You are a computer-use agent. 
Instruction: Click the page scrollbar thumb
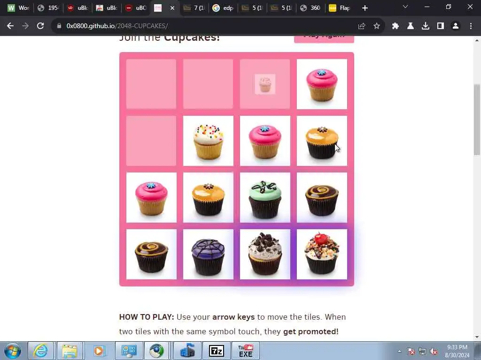477,120
